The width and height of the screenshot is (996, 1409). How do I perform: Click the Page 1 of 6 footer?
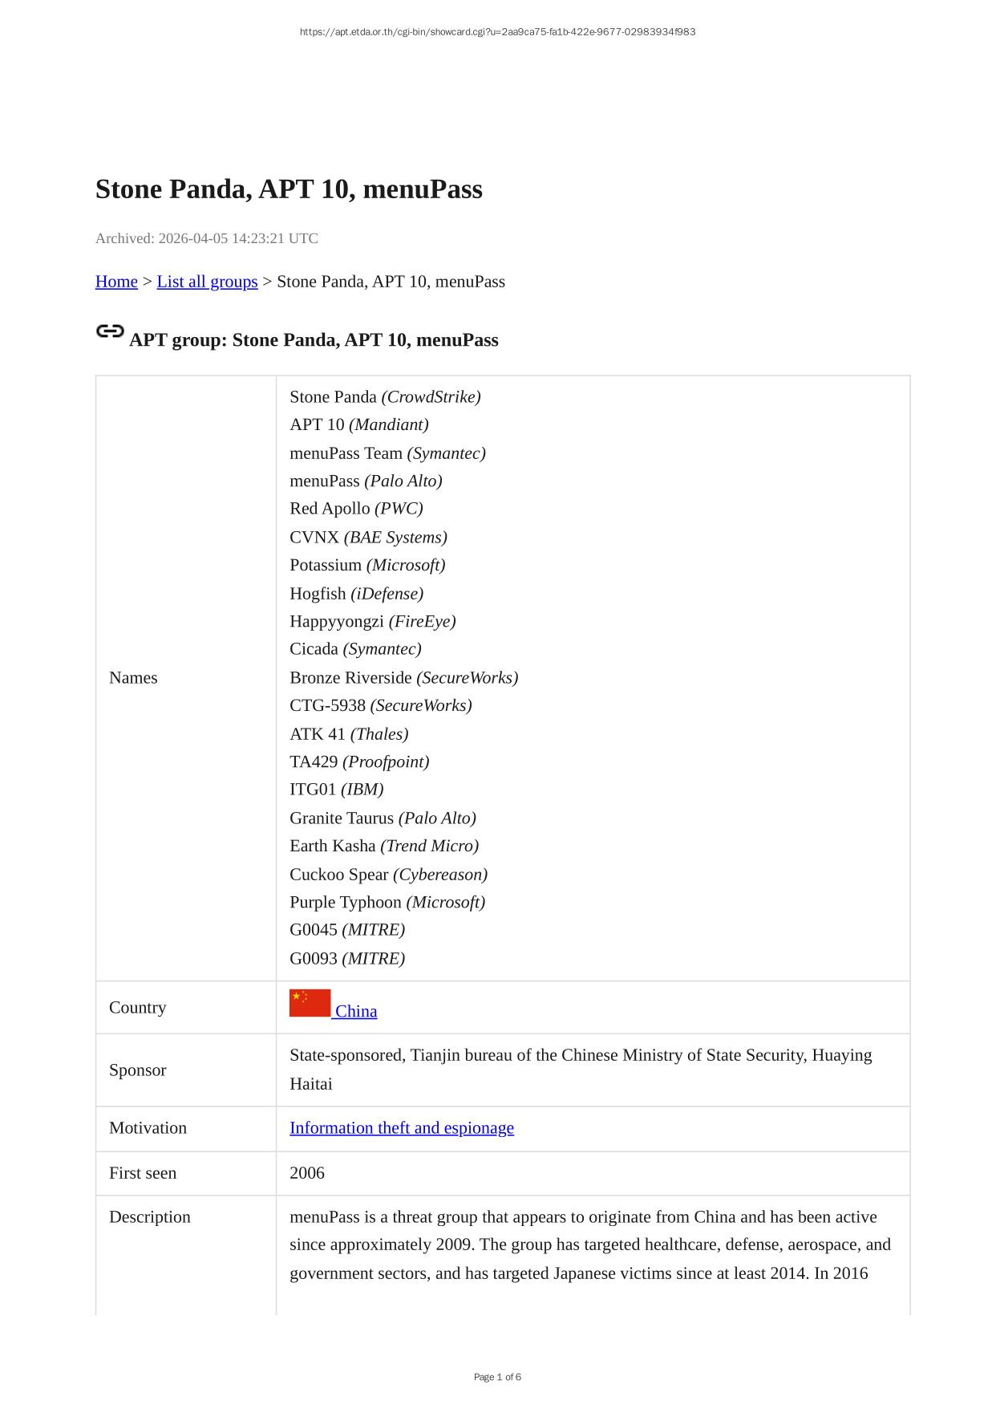pyautogui.click(x=497, y=1377)
